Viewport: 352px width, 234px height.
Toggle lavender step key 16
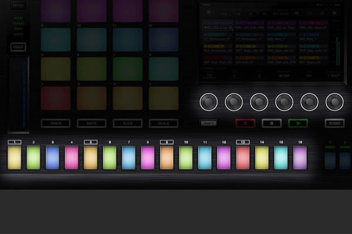point(300,157)
